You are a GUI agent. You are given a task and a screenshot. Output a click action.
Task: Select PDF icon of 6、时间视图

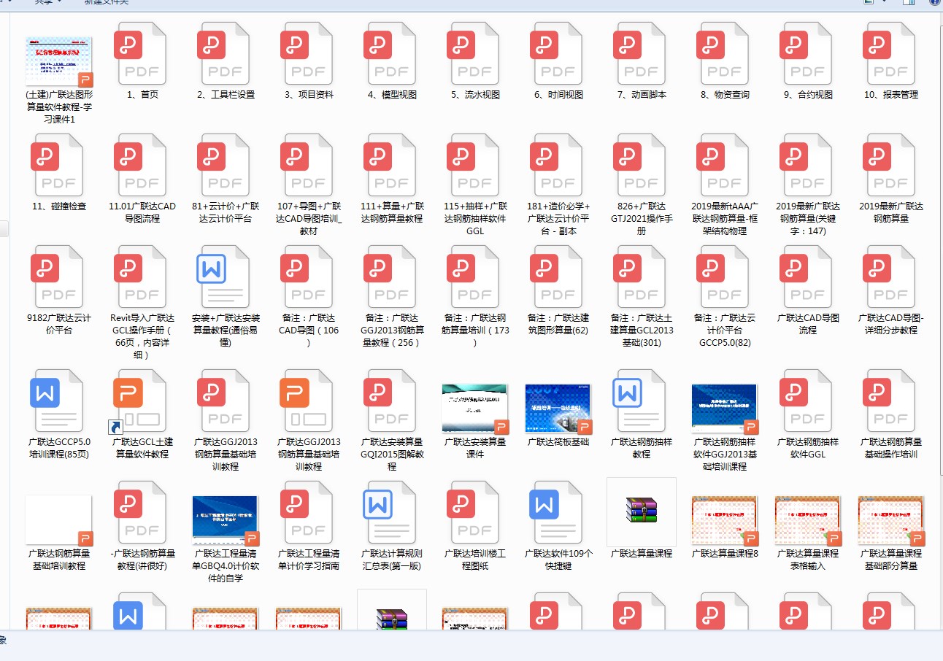555,54
